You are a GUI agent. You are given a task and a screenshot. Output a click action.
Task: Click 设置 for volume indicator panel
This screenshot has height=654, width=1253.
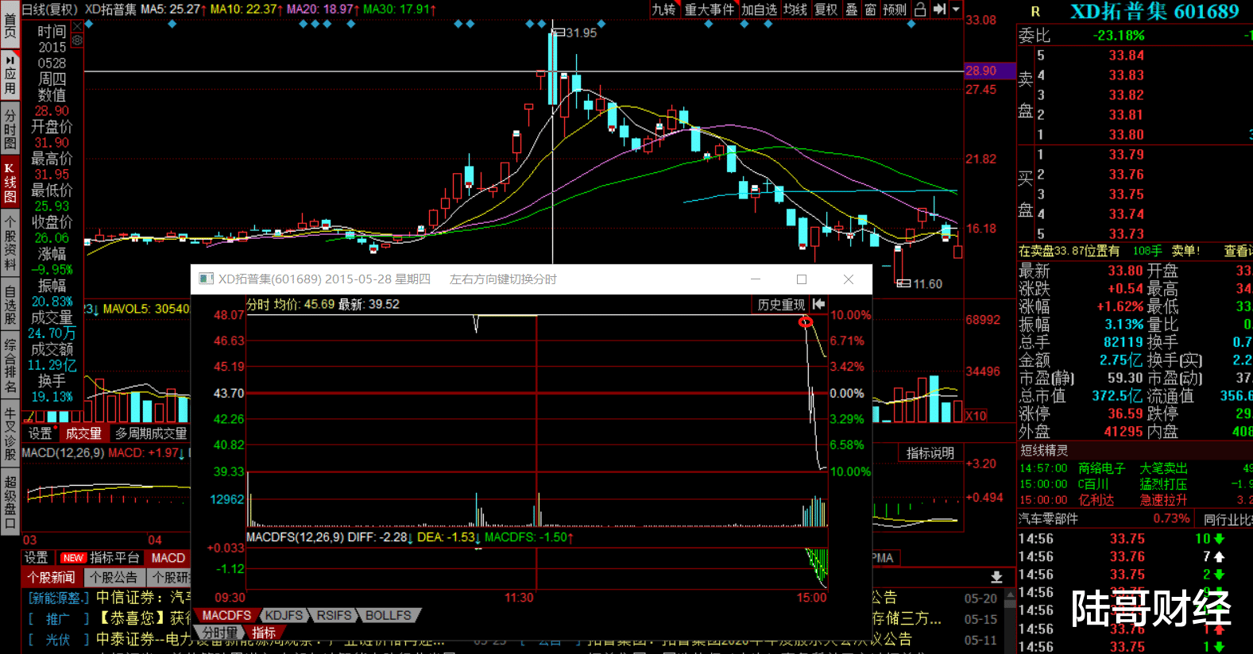[40, 433]
